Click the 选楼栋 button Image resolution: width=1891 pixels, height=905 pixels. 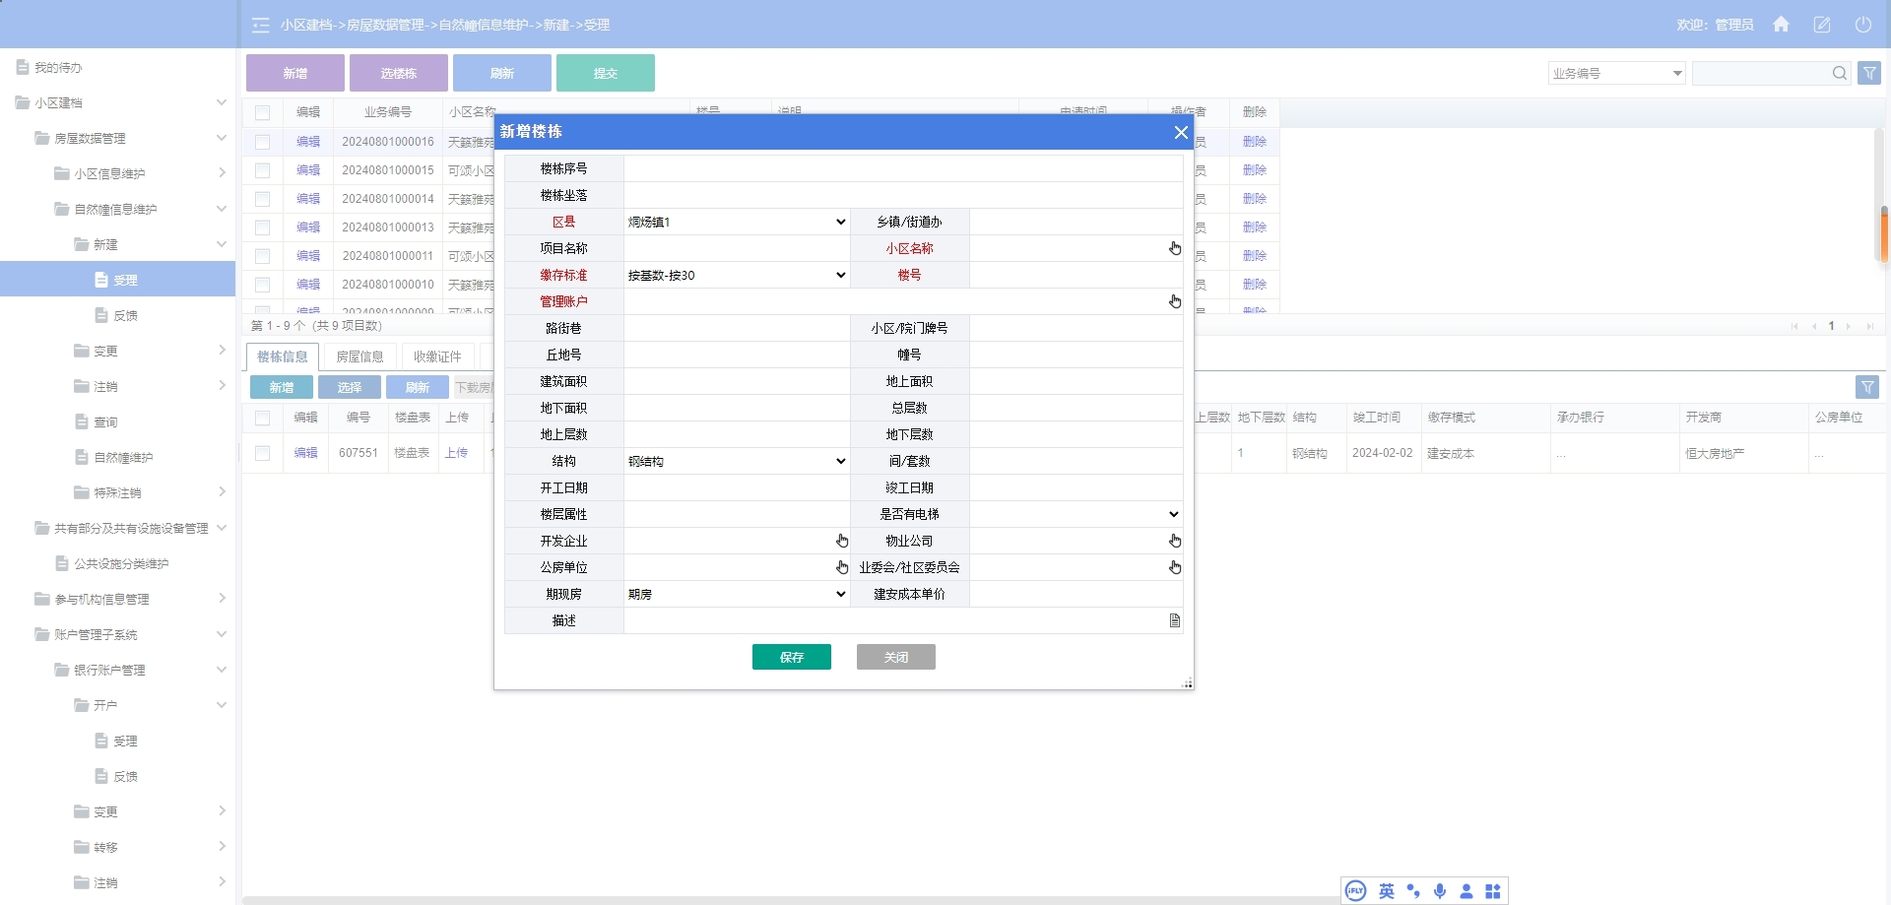399,73
